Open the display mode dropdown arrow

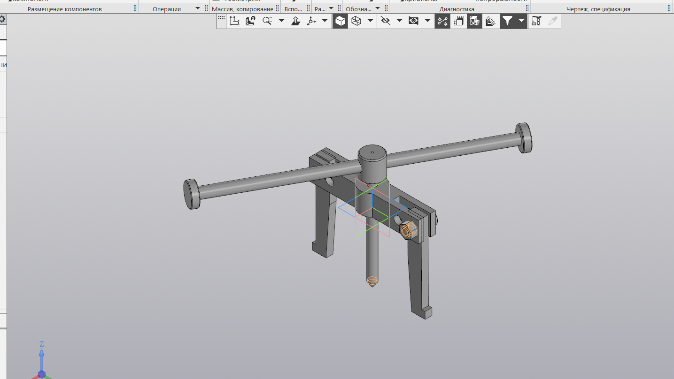click(x=371, y=21)
